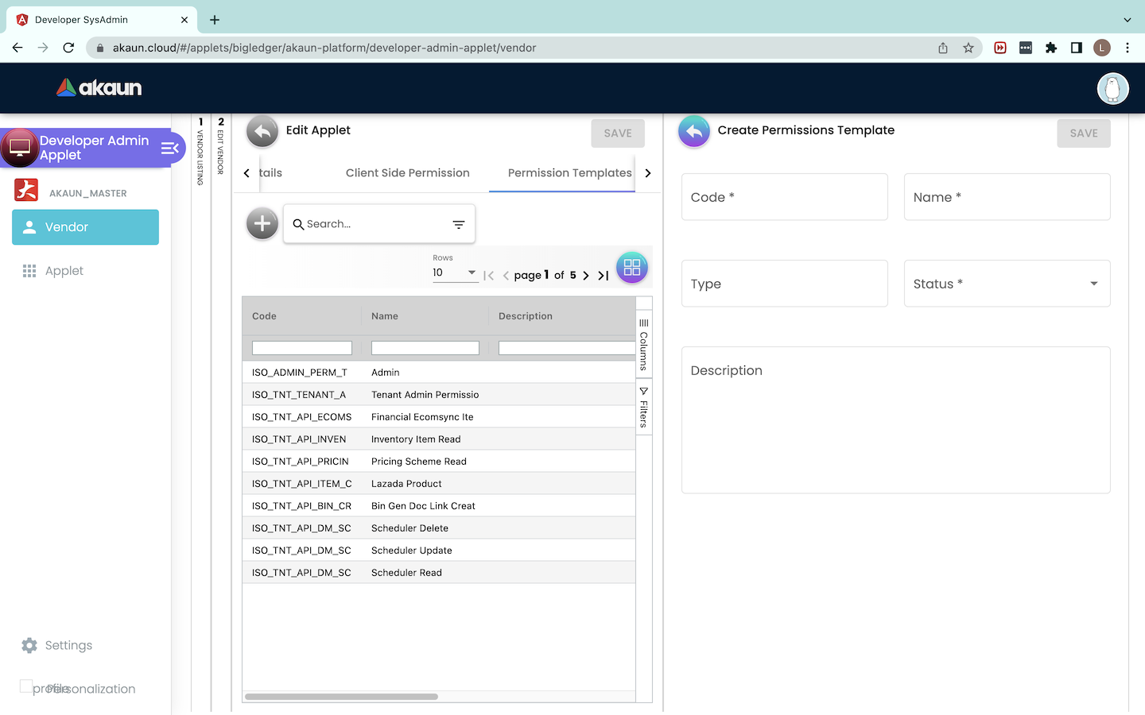
Task: Open the Columns side panel
Action: pyautogui.click(x=643, y=345)
